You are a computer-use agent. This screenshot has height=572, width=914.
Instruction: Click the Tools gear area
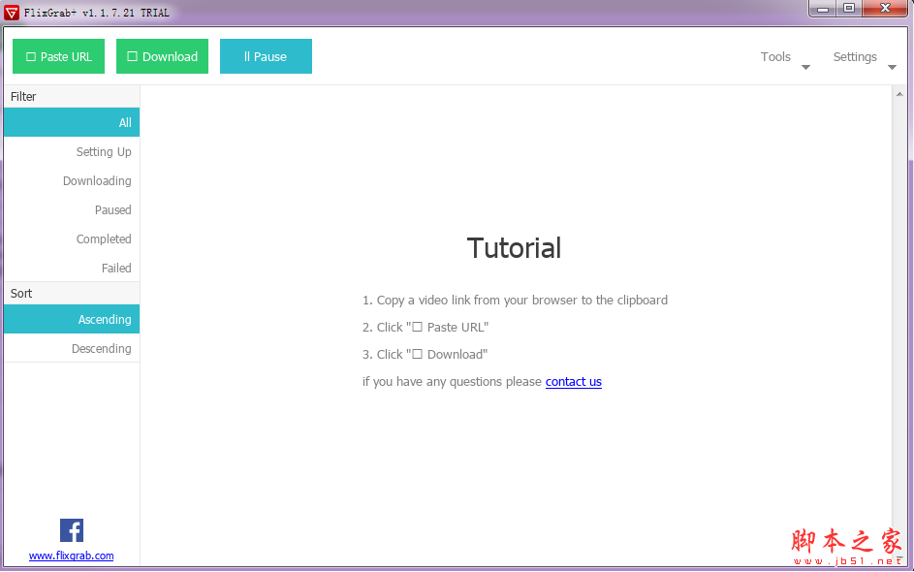[775, 56]
